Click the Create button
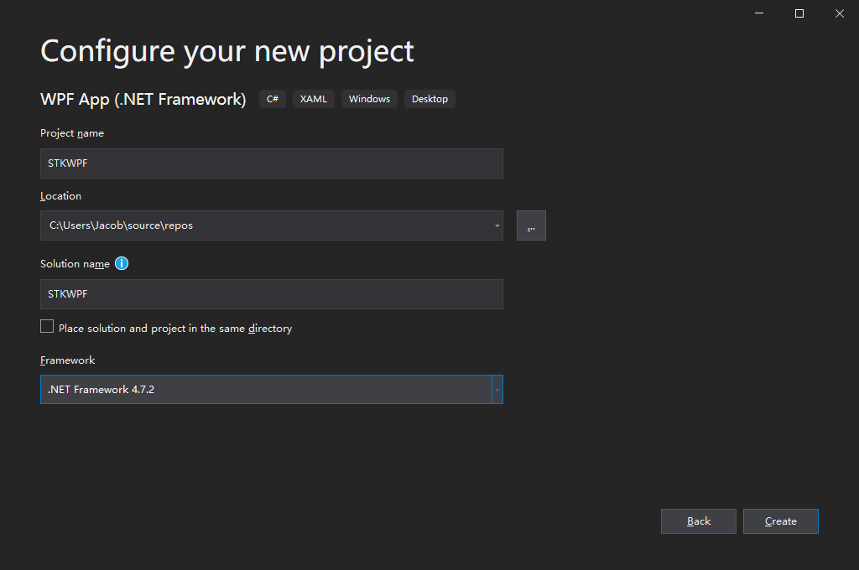859x570 pixels. tap(780, 521)
